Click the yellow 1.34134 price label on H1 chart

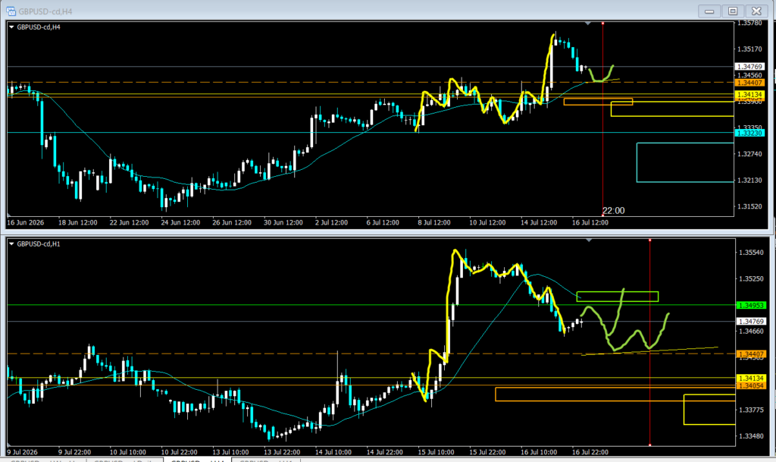point(751,379)
